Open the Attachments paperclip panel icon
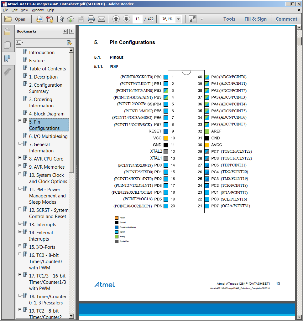Viewport: 303px width, 321px height. [7, 72]
